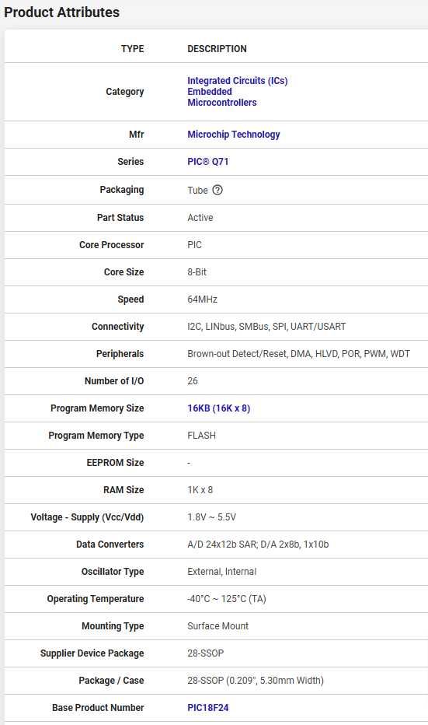Select the Connectivity value text
This screenshot has height=725, width=428.
coord(266,327)
